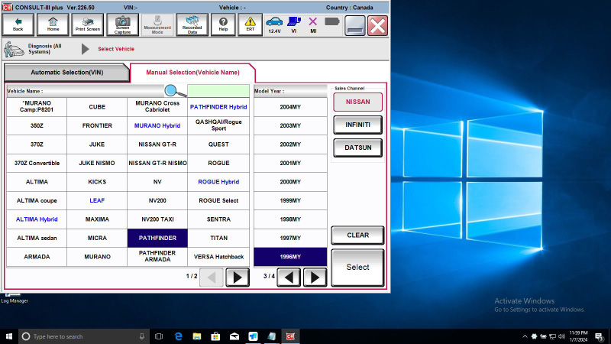Open the Home toolbar icon

53,24
